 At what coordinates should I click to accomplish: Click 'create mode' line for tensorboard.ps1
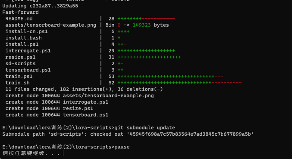(x=57, y=115)
